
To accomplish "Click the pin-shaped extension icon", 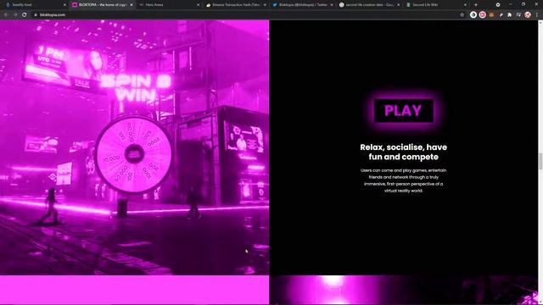I will [x=501, y=15].
